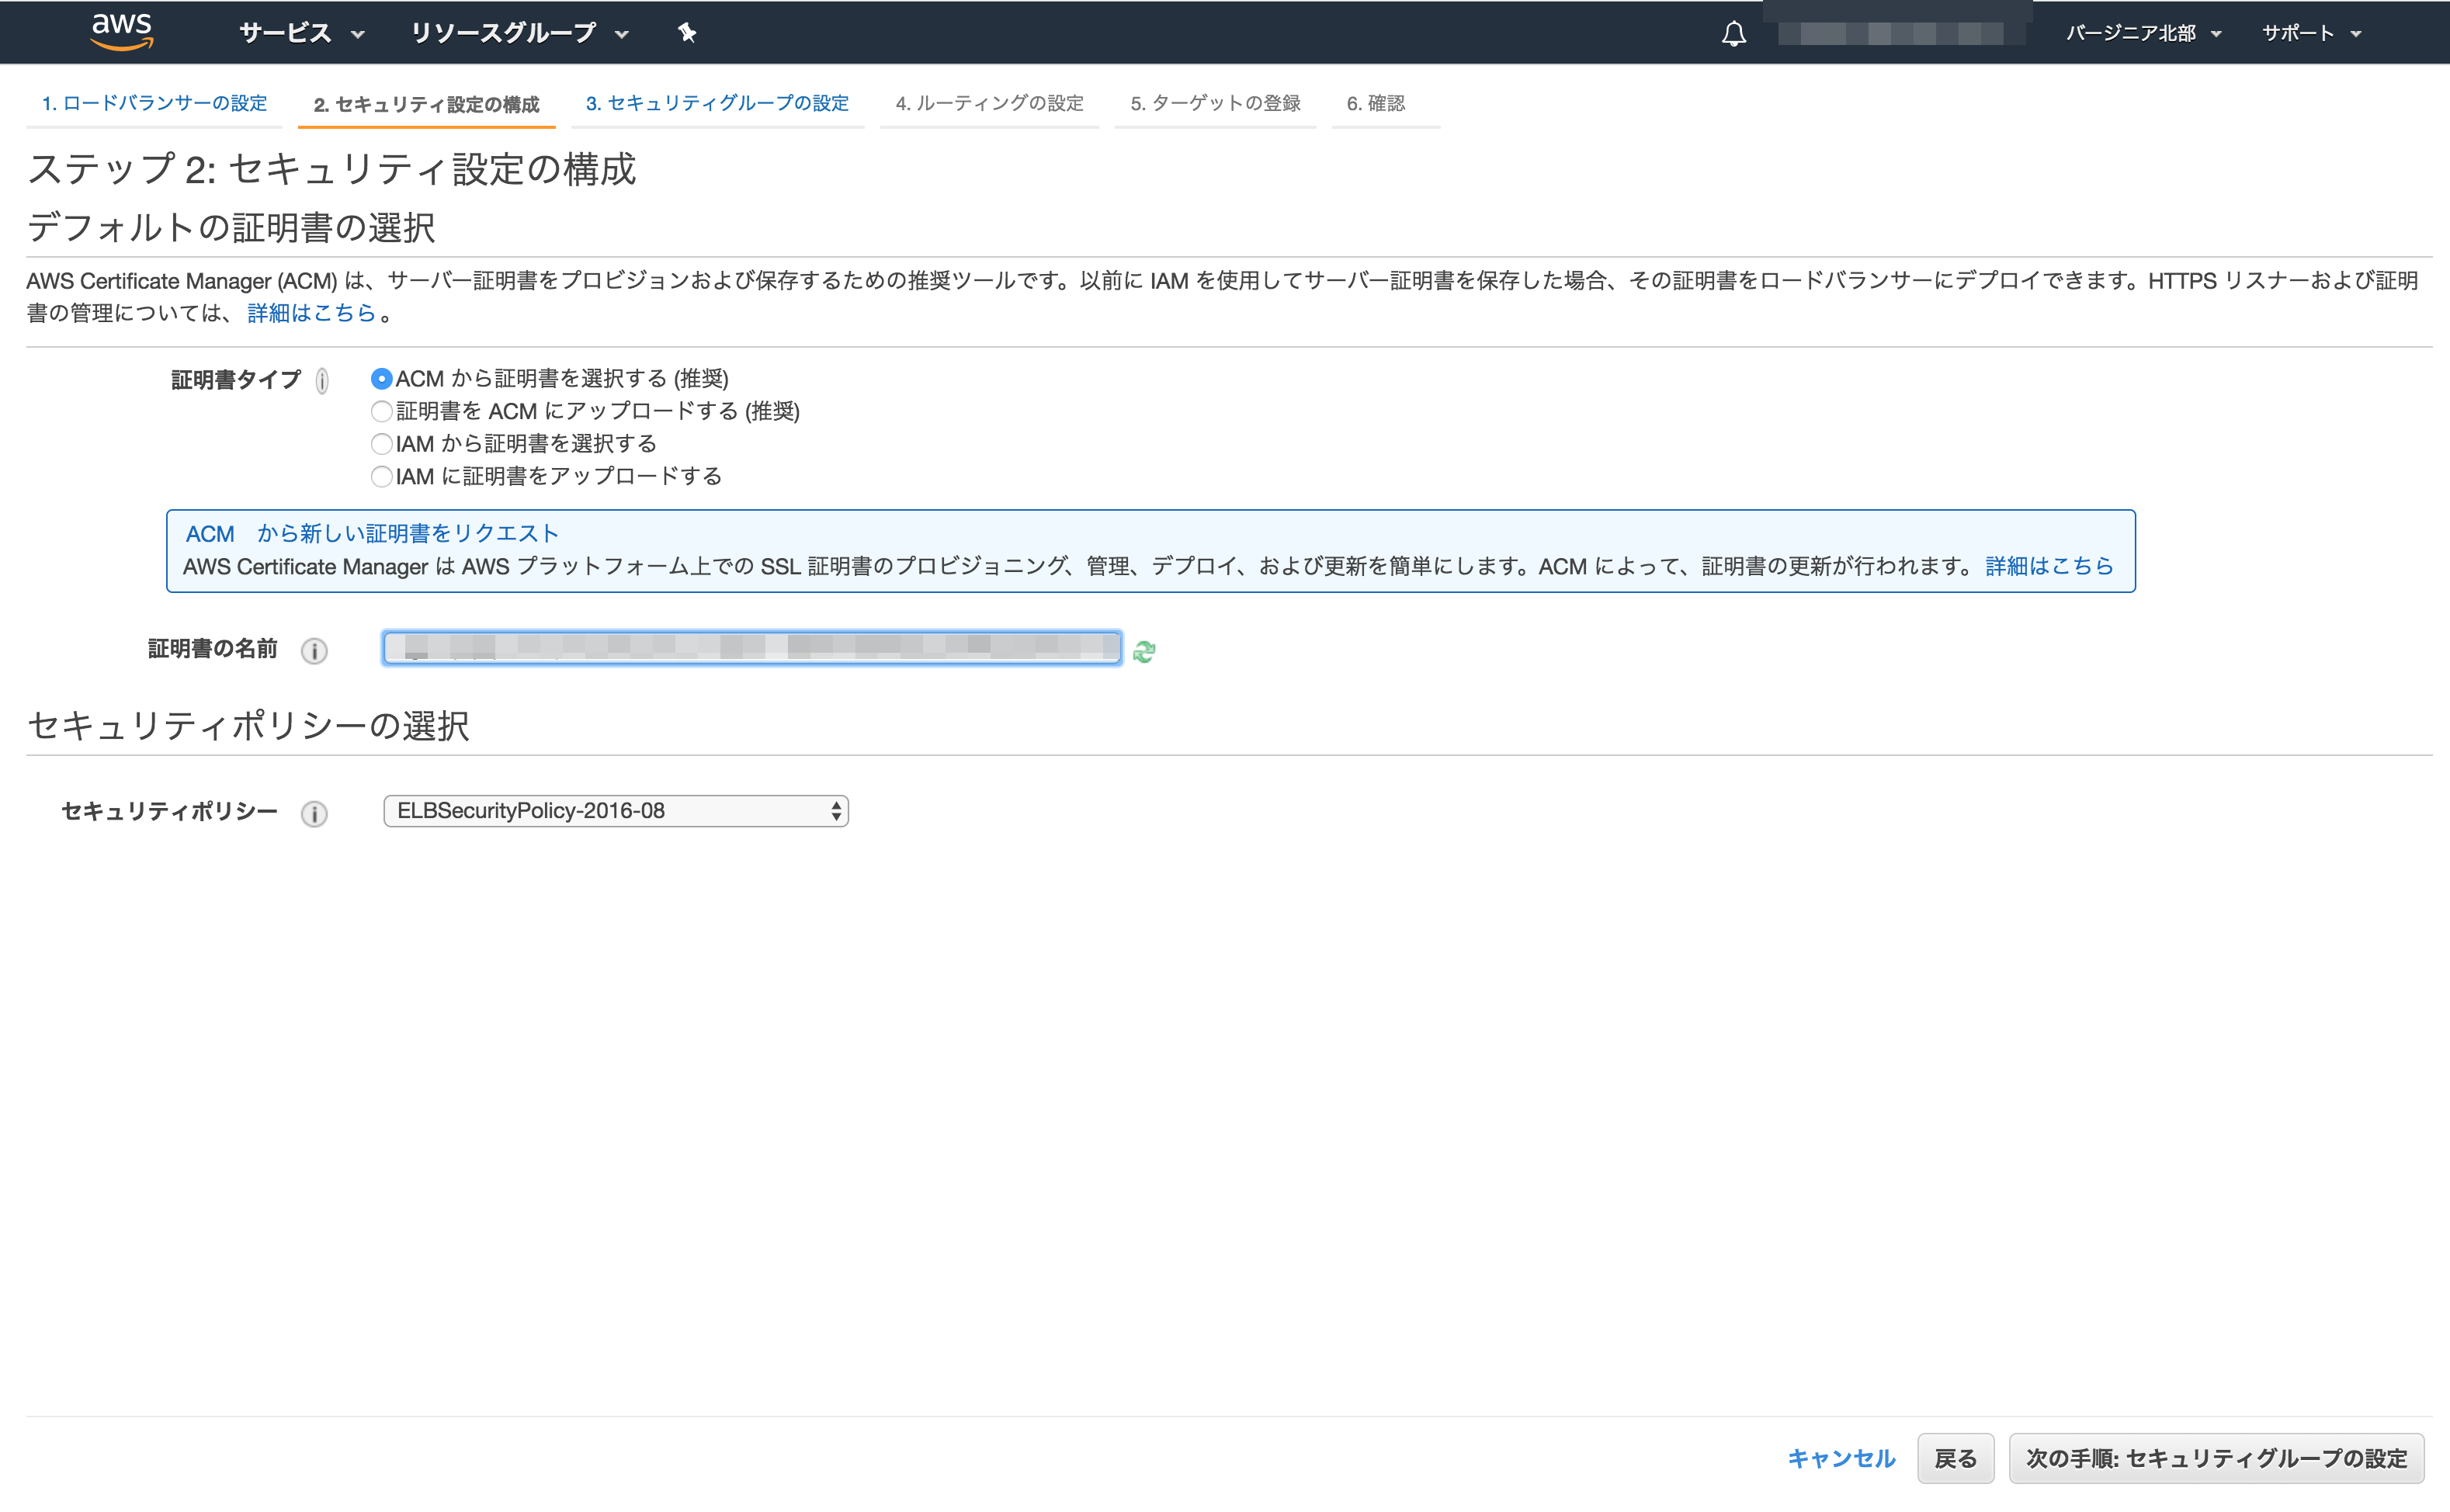This screenshot has height=1512, width=2450.
Task: Click the AWS logo home icon
Action: click(122, 32)
